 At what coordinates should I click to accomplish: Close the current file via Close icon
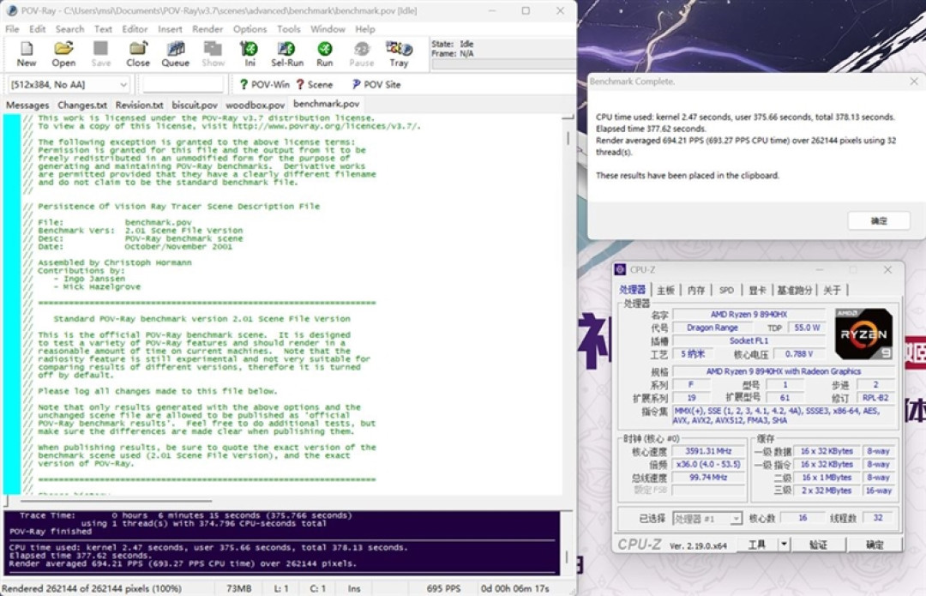click(137, 54)
